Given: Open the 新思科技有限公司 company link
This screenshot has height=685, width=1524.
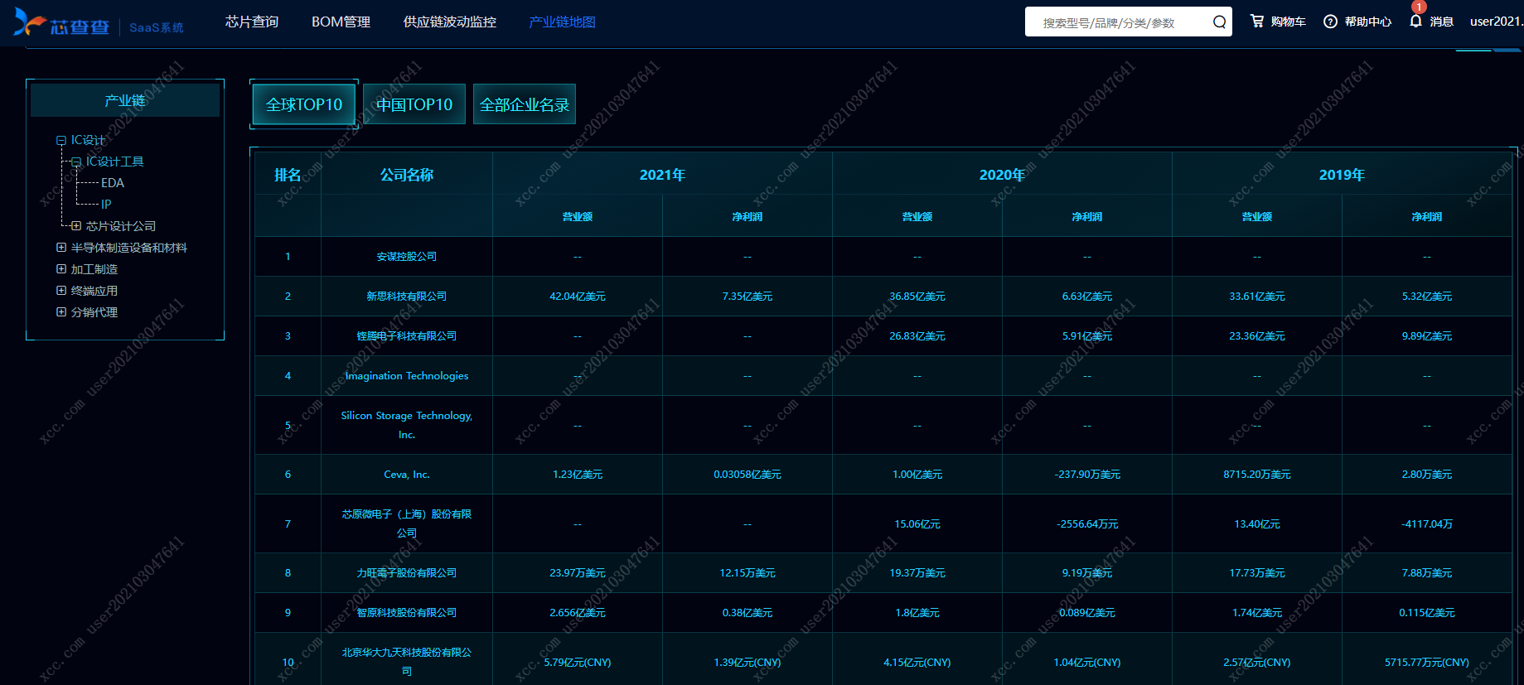Looking at the screenshot, I should click(406, 297).
